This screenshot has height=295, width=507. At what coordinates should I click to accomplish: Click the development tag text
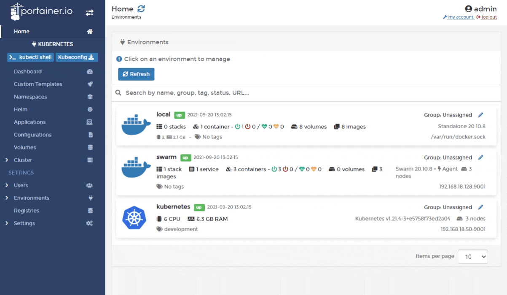[181, 229]
